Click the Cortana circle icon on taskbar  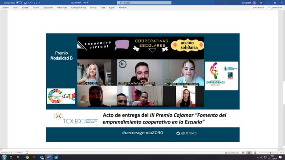click(11, 157)
